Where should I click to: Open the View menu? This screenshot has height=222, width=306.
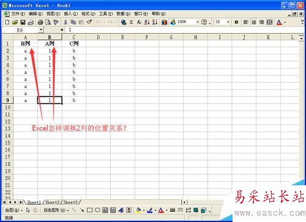pos(53,14)
